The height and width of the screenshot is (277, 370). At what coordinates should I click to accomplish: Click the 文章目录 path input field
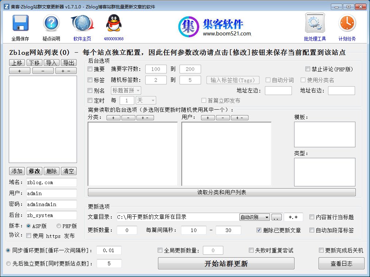178,217
